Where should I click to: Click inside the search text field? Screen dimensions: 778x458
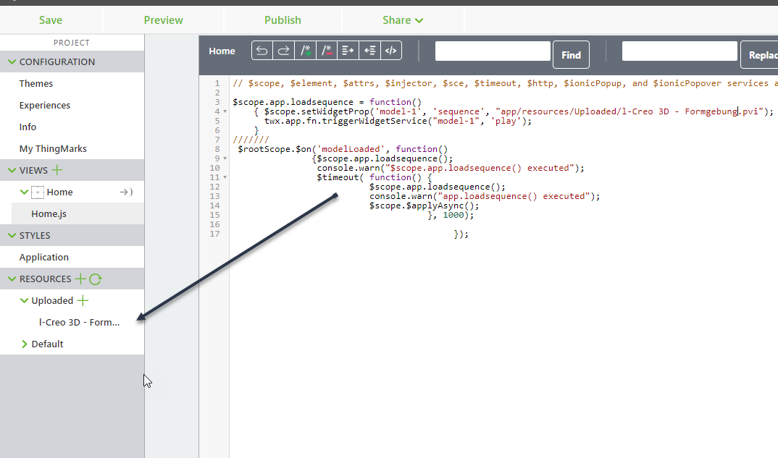click(x=493, y=51)
